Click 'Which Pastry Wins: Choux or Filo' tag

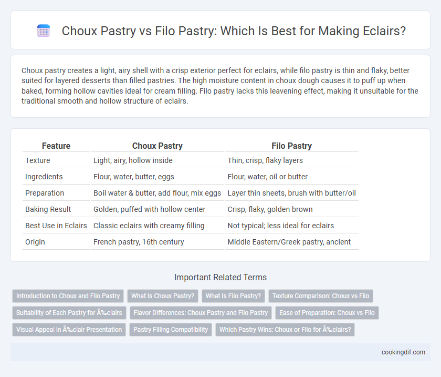[x=285, y=330]
